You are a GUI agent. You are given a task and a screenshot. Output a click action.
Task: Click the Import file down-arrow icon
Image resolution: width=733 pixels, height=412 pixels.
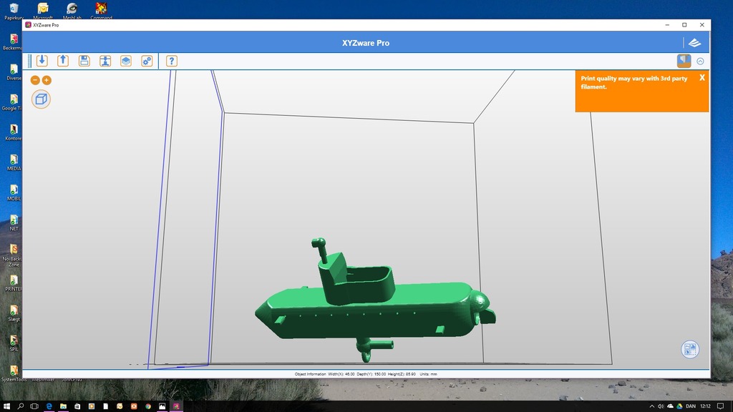click(42, 61)
